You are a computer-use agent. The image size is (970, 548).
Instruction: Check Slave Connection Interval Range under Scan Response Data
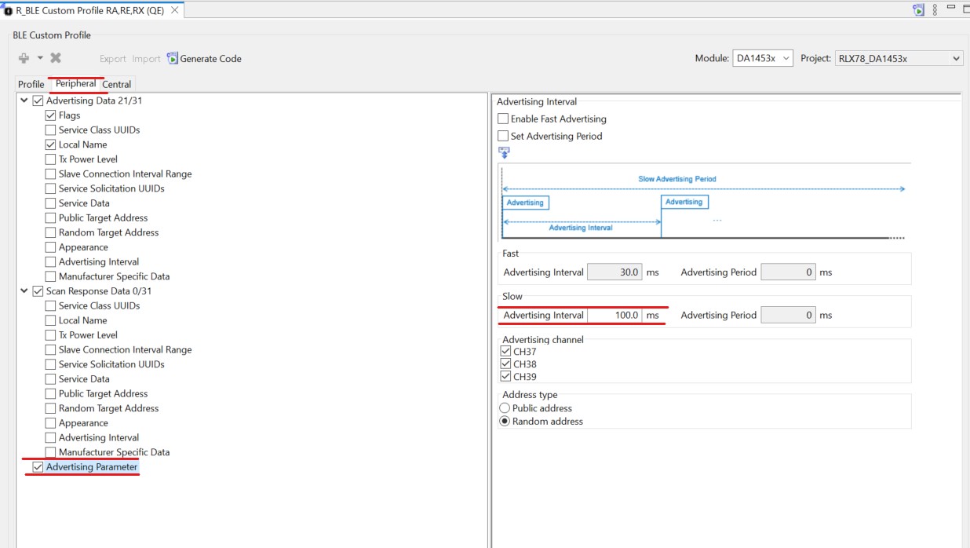(50, 349)
